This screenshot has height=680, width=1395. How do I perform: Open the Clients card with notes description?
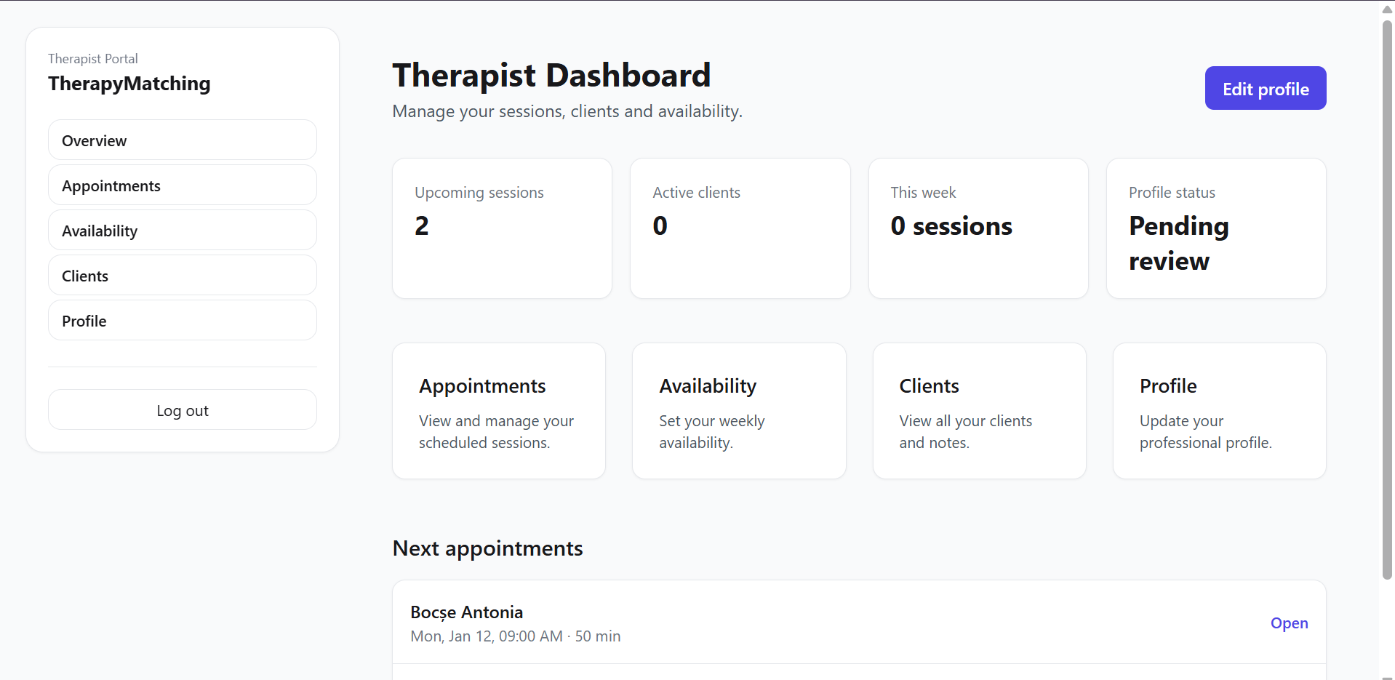[979, 411]
